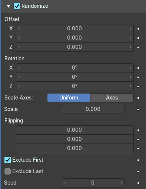146x189 pixels.
Task: Collapse the Randomize panel triangle
Action: pos(9,6)
